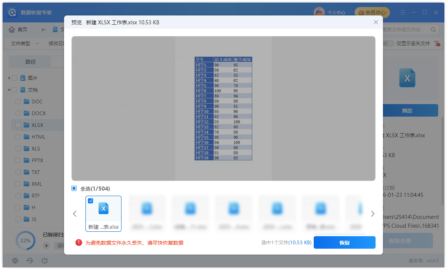This screenshot has height=270, width=447.
Task: Click the warning text about data loss
Action: point(134,242)
